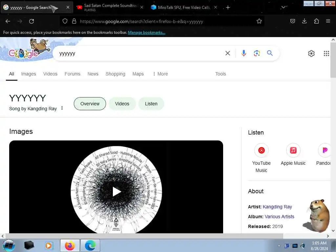
Task: Switch to the Videos results tab
Action: click(50, 74)
